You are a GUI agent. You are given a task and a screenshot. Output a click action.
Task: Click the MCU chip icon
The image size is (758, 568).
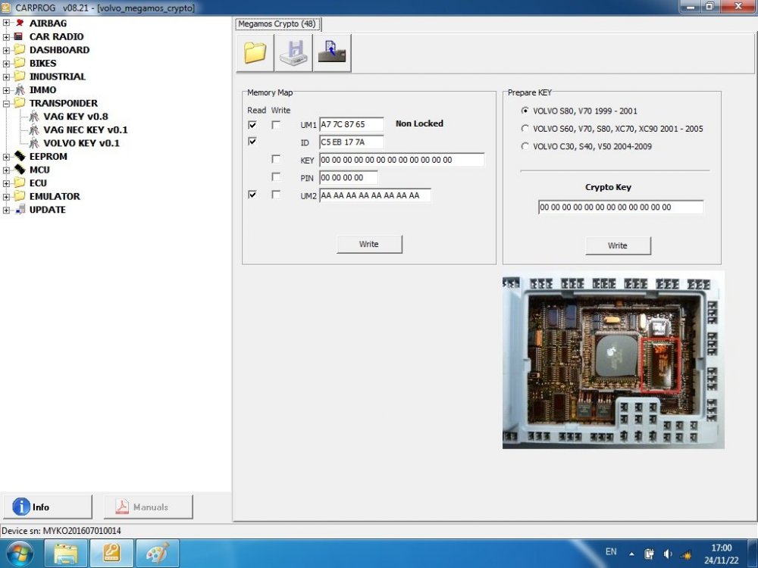20,170
